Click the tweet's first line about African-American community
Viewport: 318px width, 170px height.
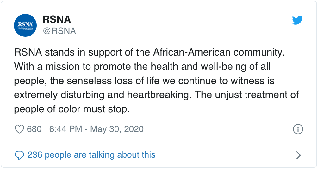pos(149,53)
